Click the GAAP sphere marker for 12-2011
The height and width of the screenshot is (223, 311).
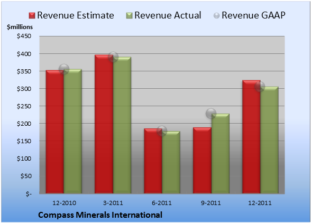pyautogui.click(x=260, y=87)
